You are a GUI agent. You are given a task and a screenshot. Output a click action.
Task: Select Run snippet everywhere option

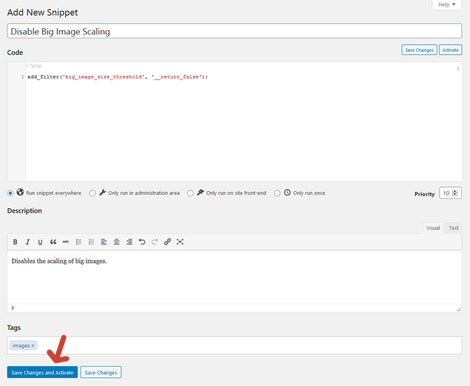(10, 194)
